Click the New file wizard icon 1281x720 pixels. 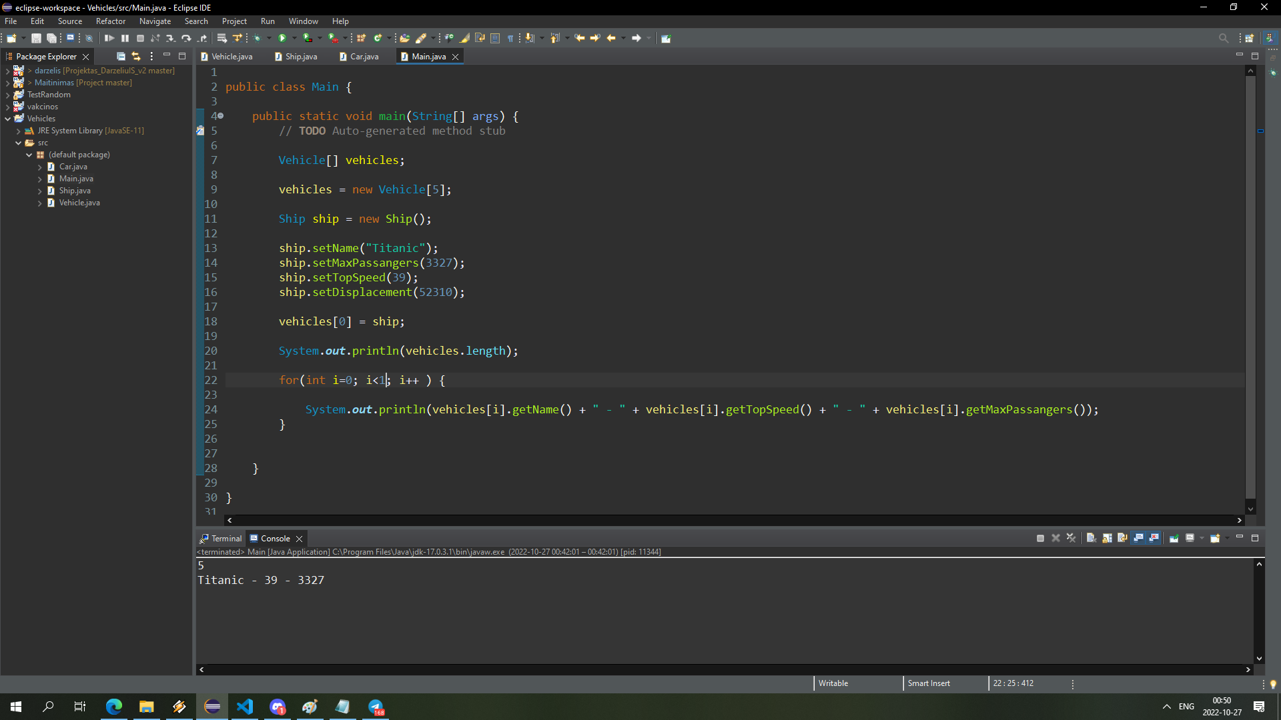(x=11, y=38)
